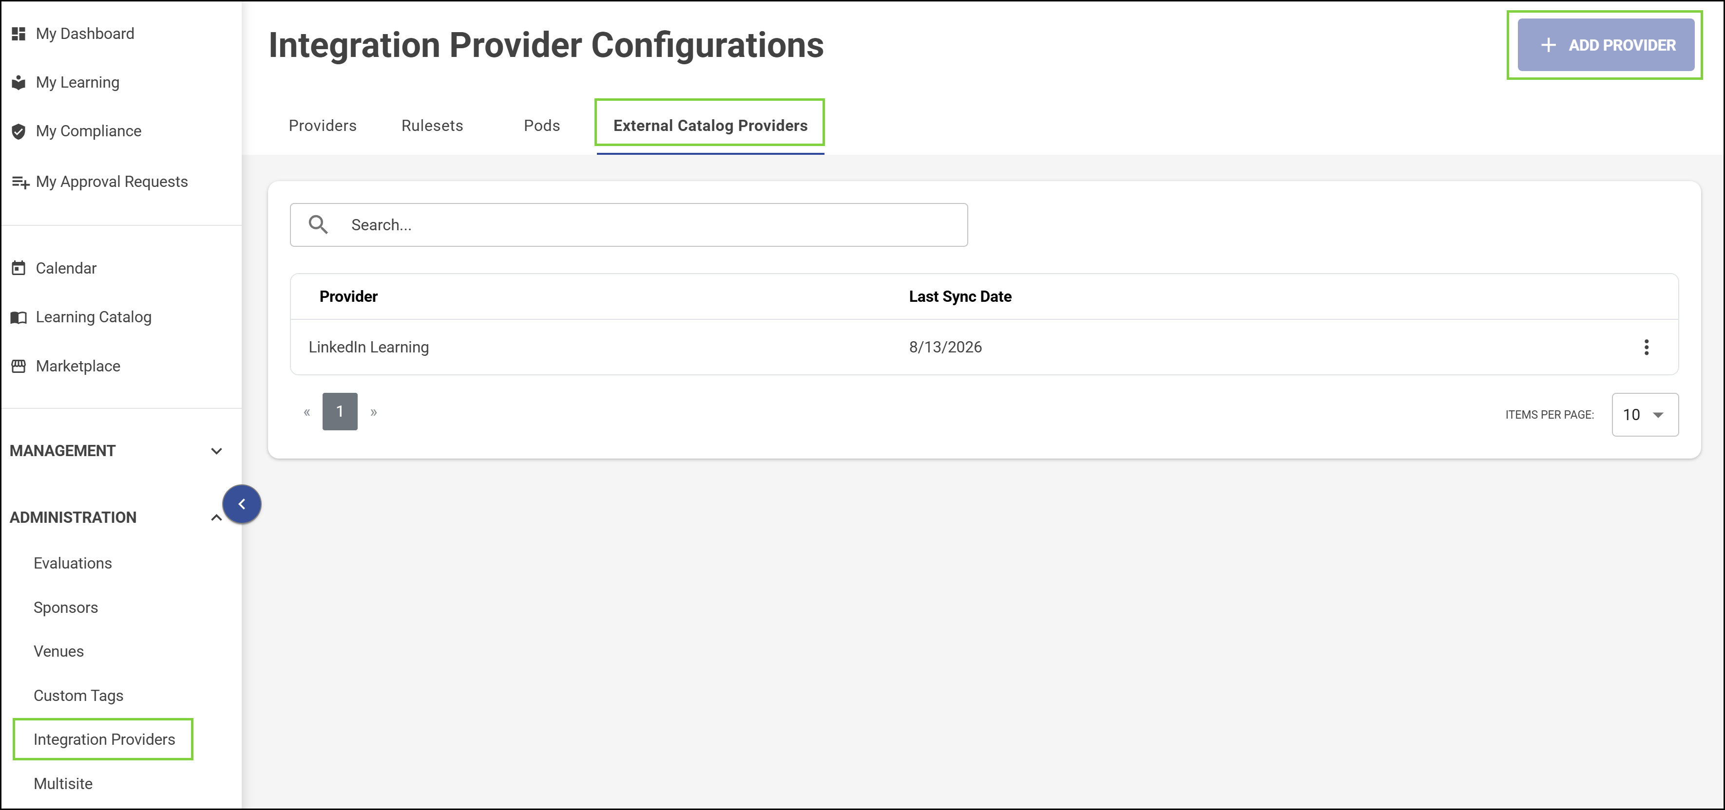Open Custom Tags in Administration menu
This screenshot has width=1725, height=810.
pyautogui.click(x=78, y=696)
